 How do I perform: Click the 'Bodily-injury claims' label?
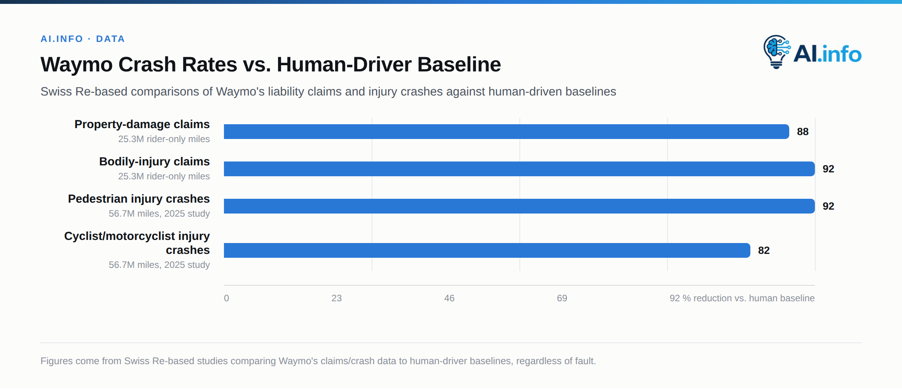tap(154, 162)
